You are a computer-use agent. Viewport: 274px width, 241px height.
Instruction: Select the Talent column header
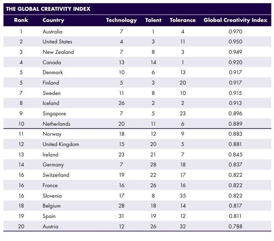pyautogui.click(x=153, y=20)
